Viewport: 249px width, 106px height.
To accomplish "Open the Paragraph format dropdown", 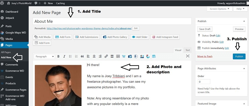I will coord(44,57).
